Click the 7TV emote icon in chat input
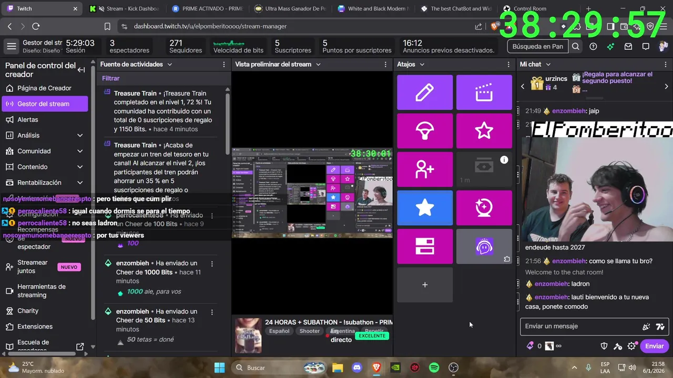 [660, 327]
